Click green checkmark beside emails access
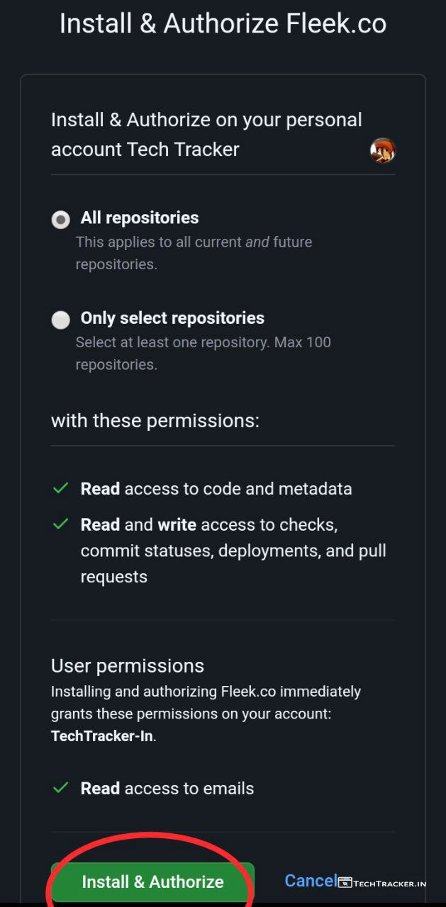Image resolution: width=446 pixels, height=907 pixels. [x=61, y=788]
